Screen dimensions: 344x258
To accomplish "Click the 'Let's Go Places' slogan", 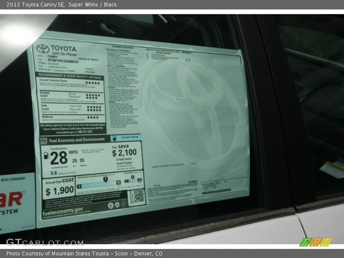I will tap(64, 54).
